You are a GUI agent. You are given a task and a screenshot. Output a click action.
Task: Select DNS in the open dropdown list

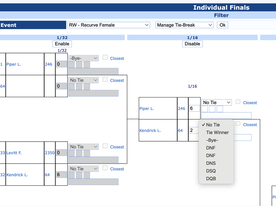(x=216, y=163)
